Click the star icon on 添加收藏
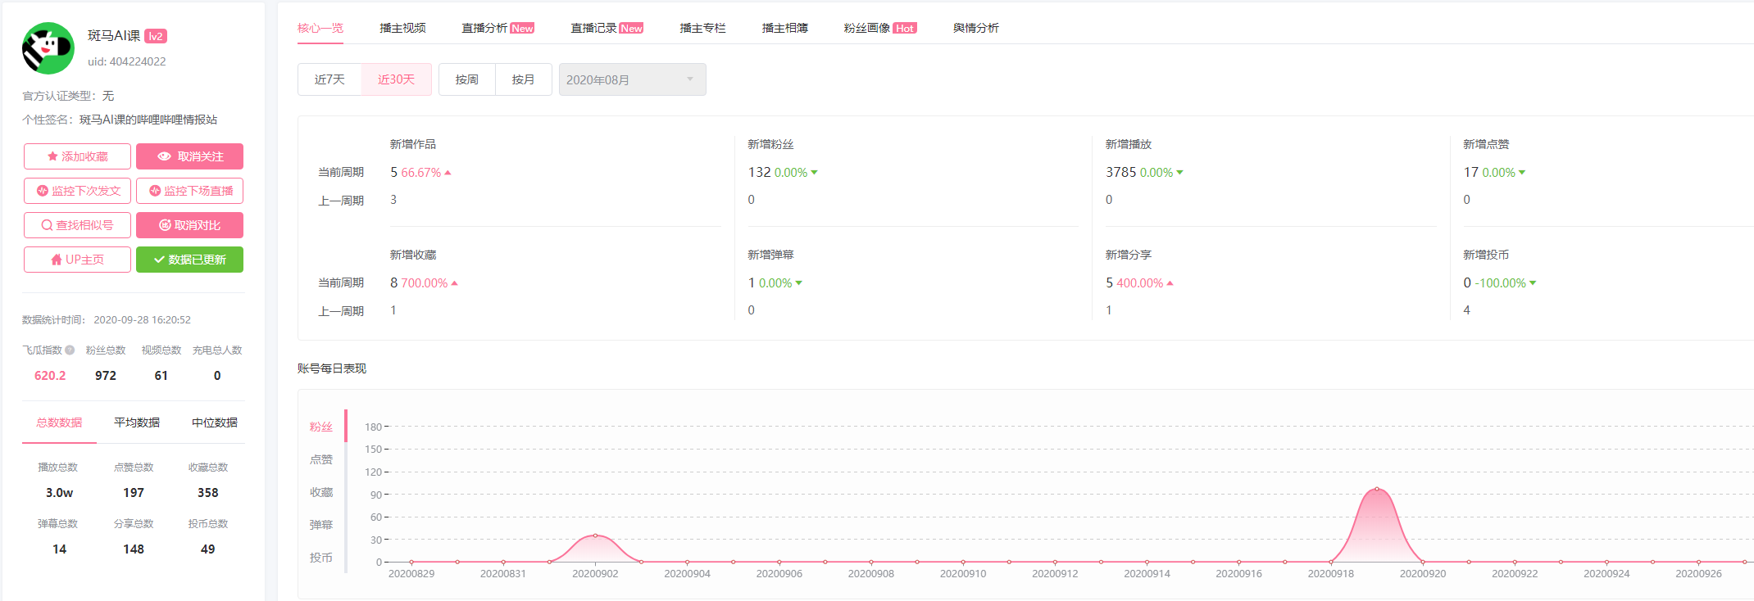The width and height of the screenshot is (1754, 601). (52, 156)
